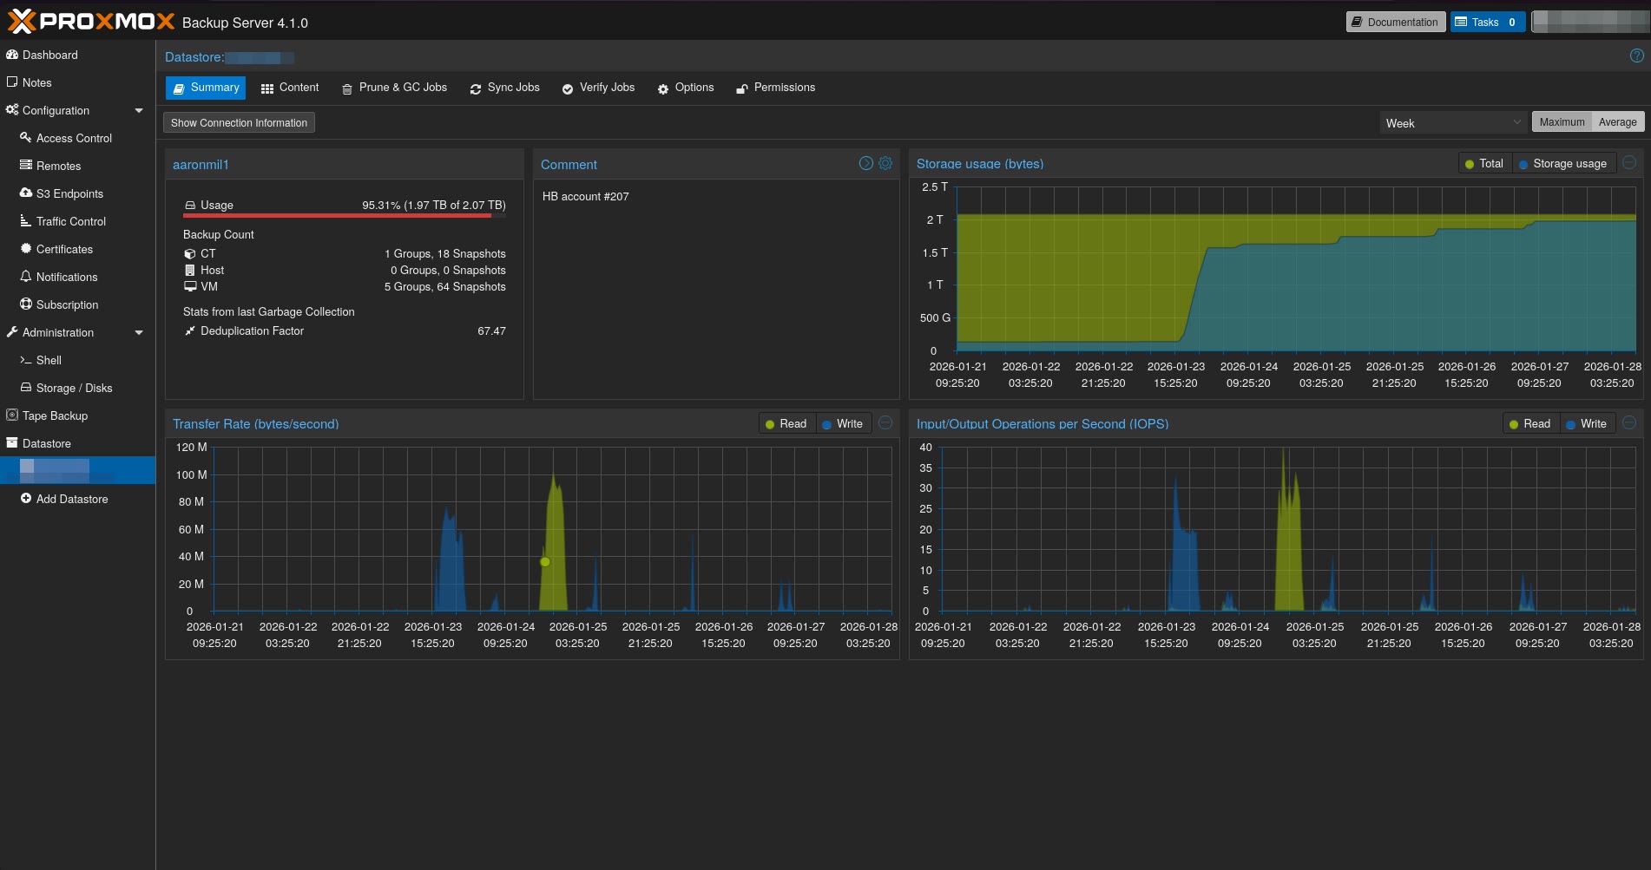Open the comment edit gear icon
Screen dimensions: 1651x870
point(885,163)
